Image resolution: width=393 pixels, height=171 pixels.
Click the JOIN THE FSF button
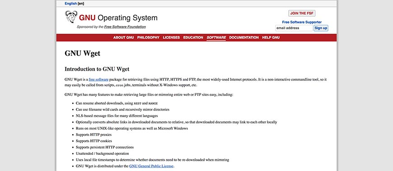click(x=302, y=13)
